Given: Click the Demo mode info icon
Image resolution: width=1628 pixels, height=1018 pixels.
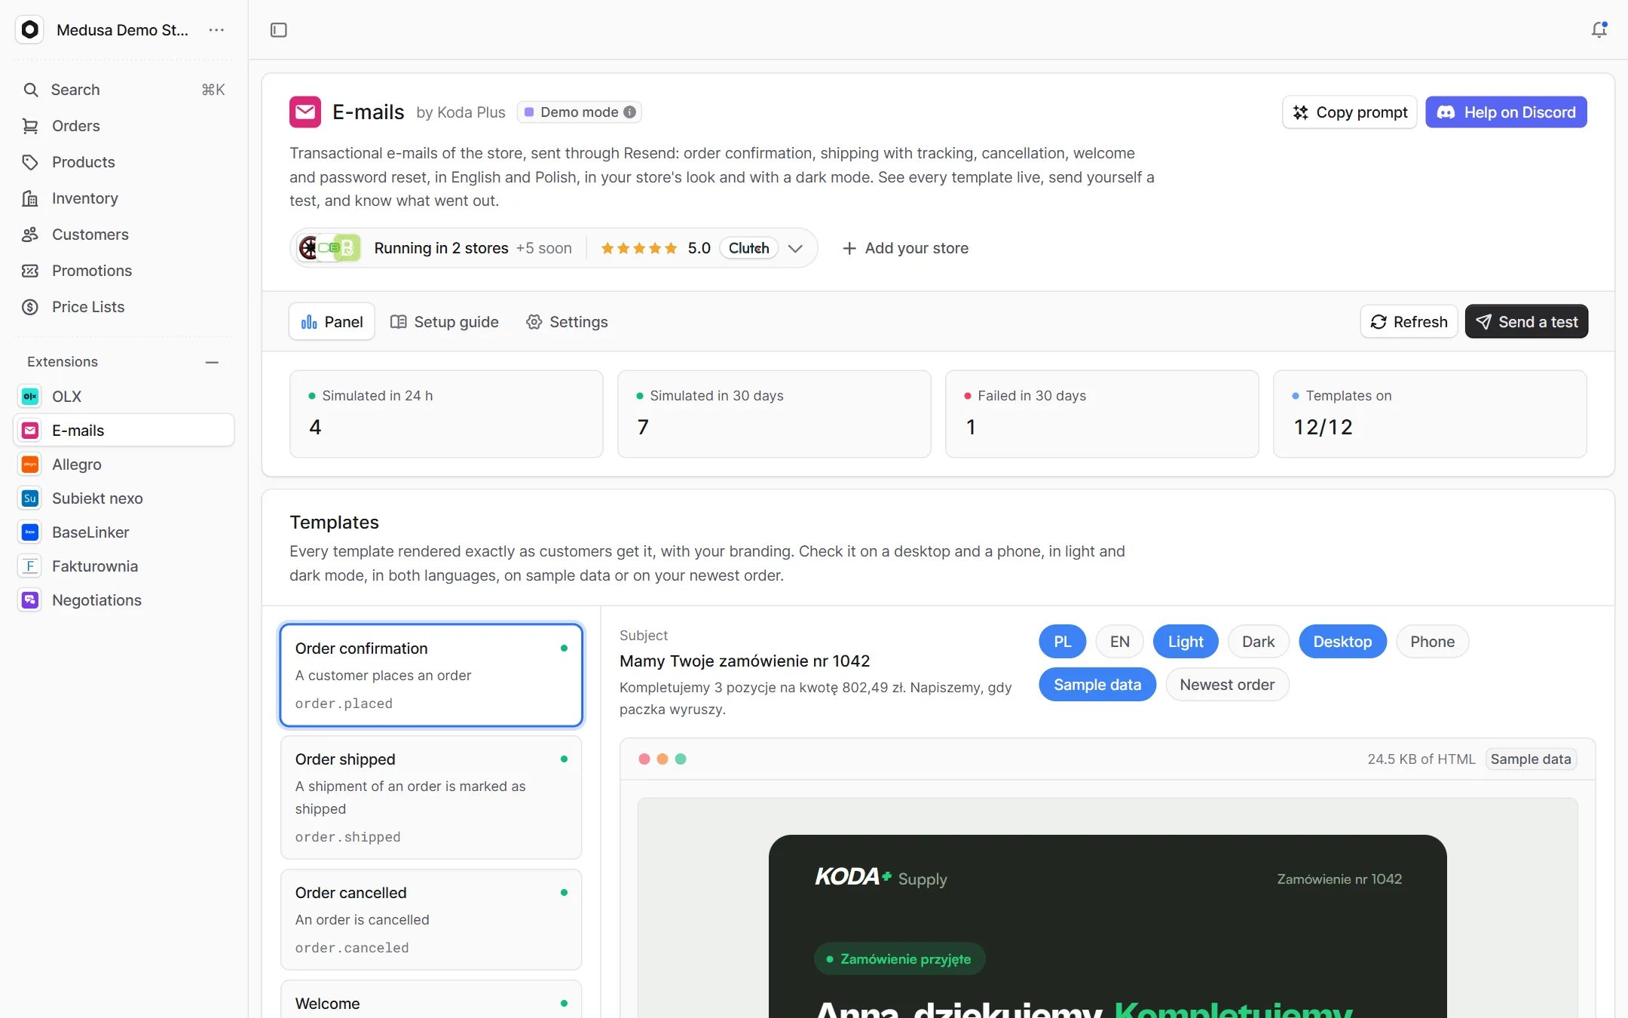Looking at the screenshot, I should [x=630, y=112].
